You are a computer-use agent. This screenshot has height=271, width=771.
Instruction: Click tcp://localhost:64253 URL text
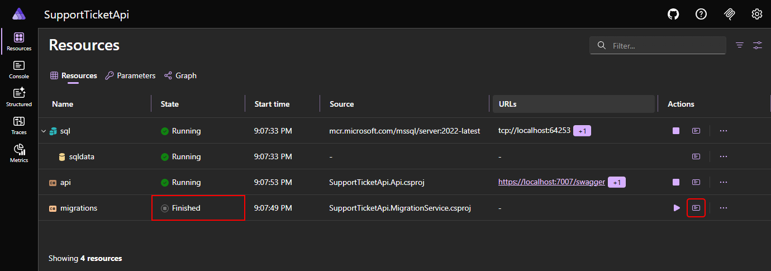[534, 131]
